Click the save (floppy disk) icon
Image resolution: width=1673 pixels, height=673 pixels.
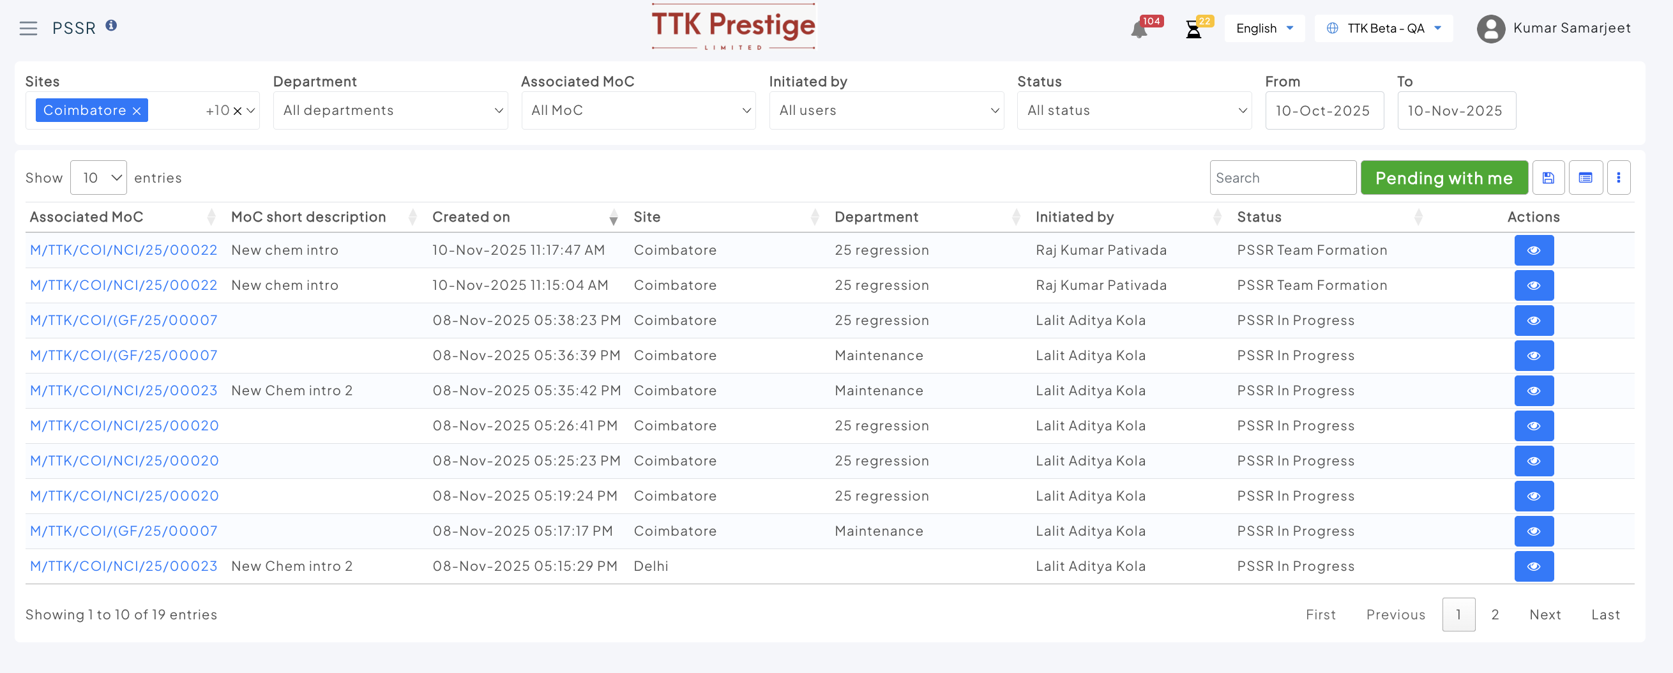(x=1548, y=178)
